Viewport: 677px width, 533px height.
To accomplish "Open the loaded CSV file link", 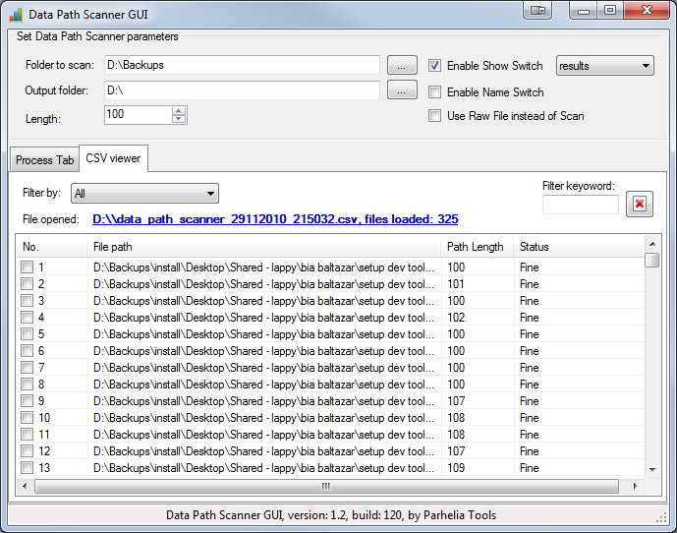I will (x=275, y=219).
